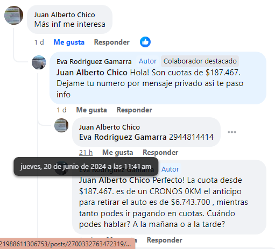Open Eva Rodriguez Gamarra author name link

(94, 61)
